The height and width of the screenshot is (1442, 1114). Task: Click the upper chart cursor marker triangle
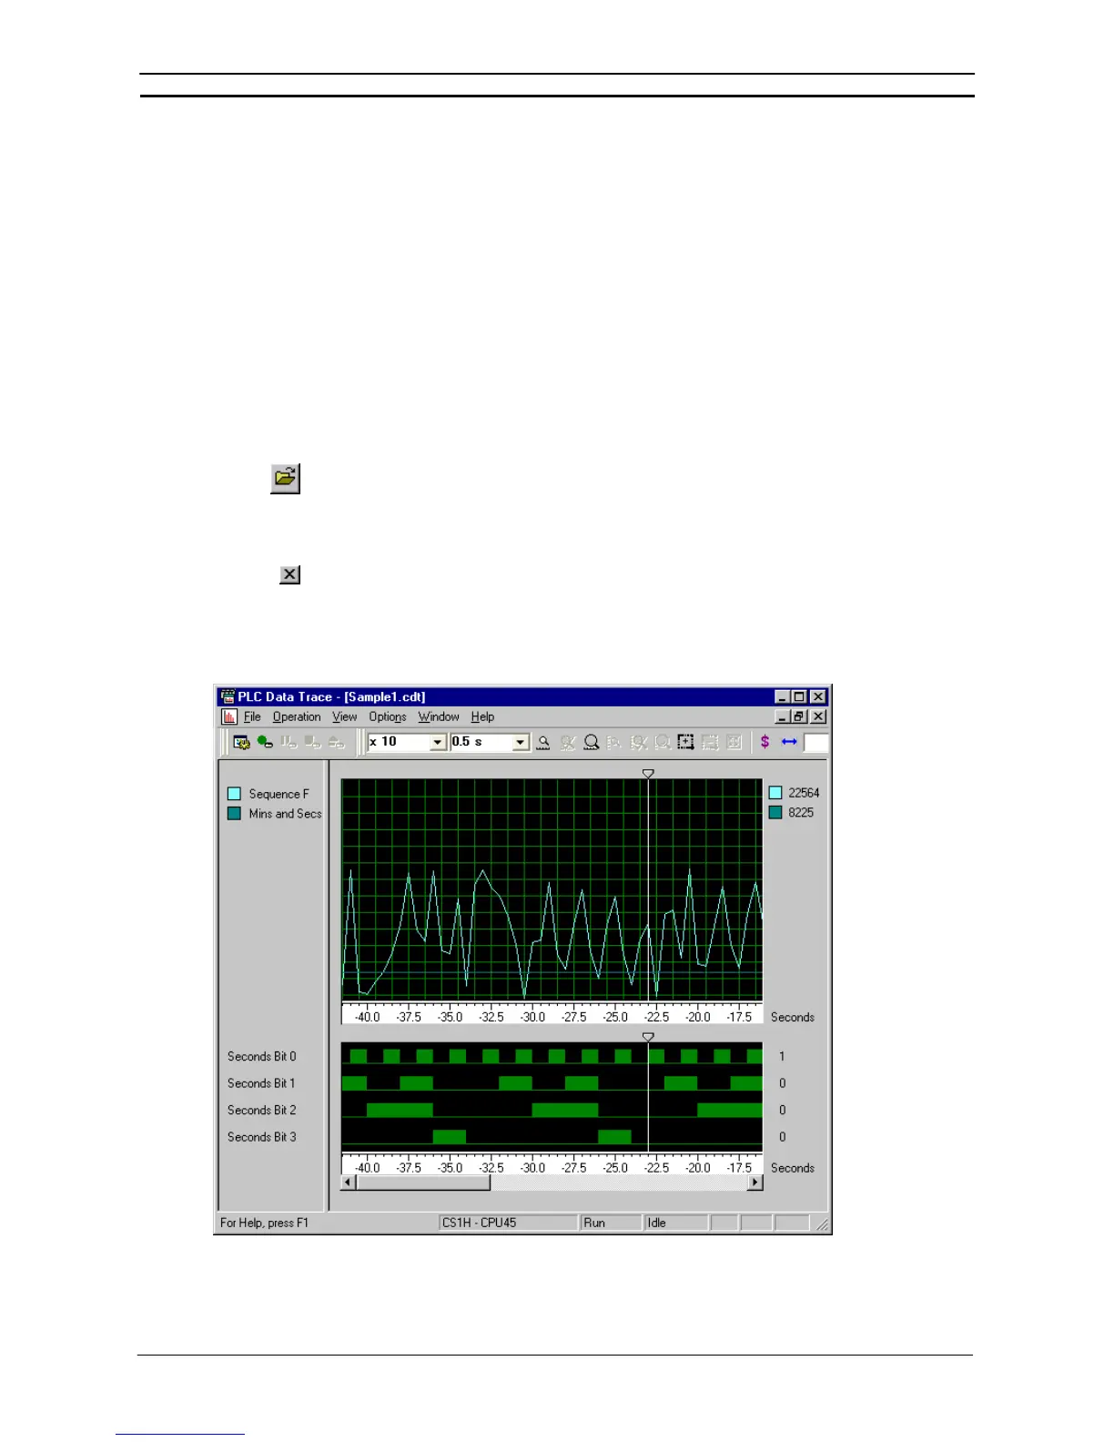coord(648,773)
